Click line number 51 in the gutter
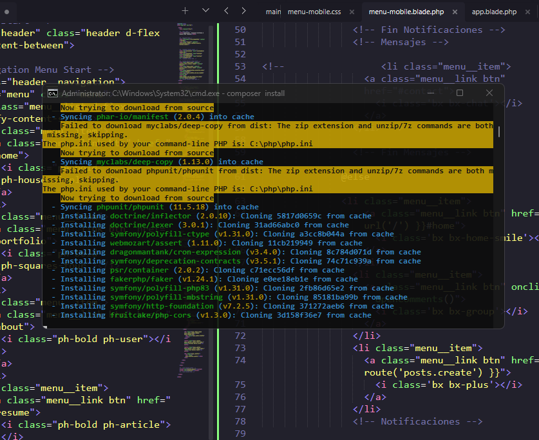The width and height of the screenshot is (539, 440). click(240, 42)
